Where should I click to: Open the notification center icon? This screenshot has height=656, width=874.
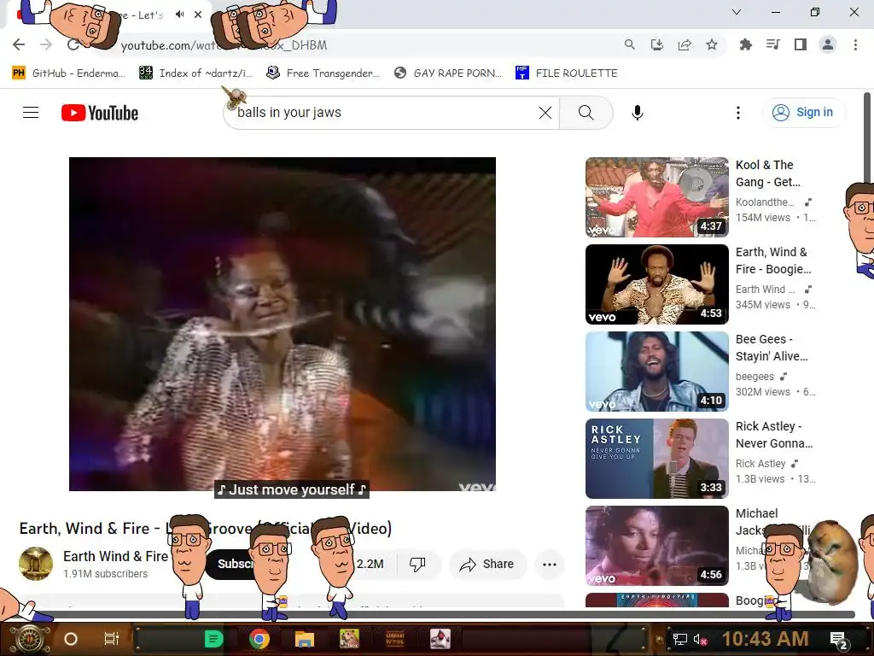point(839,639)
